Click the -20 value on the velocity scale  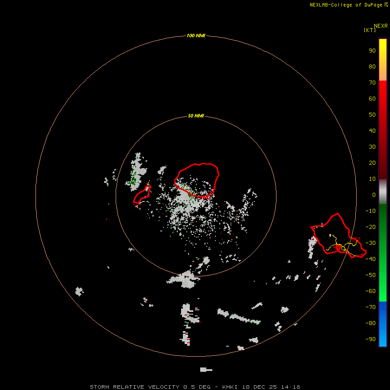point(370,227)
